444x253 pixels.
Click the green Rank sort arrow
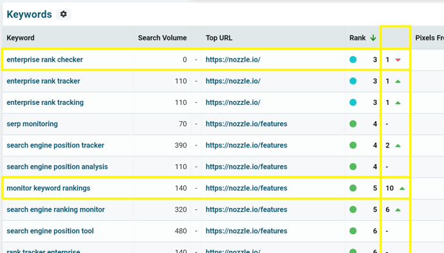pyautogui.click(x=373, y=38)
